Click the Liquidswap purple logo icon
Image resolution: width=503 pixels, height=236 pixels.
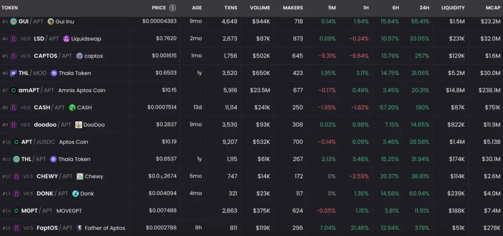point(66,39)
